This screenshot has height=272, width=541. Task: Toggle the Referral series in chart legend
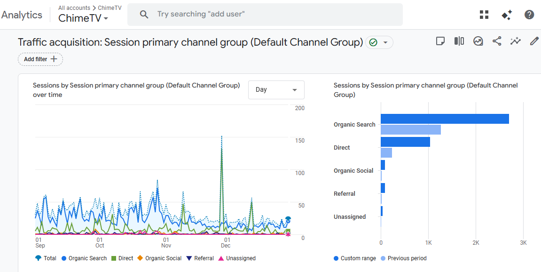(x=200, y=258)
